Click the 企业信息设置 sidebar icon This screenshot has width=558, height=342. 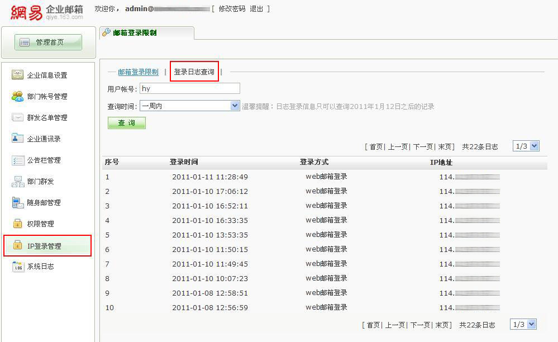(x=17, y=75)
